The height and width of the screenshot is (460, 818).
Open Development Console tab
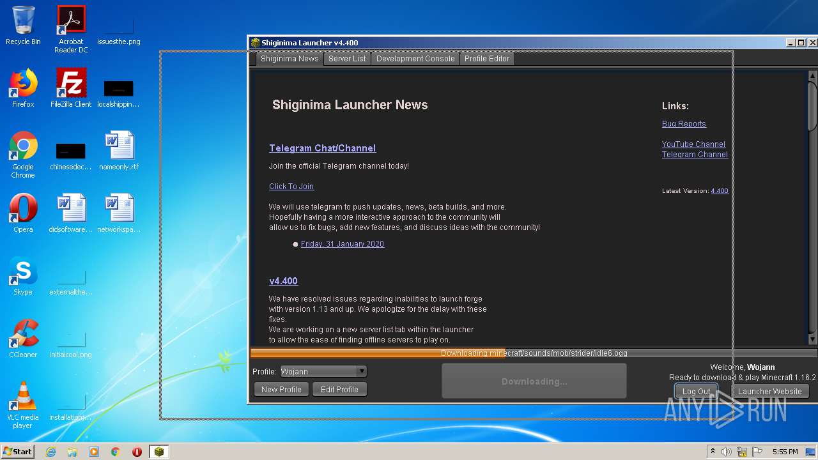pos(415,58)
